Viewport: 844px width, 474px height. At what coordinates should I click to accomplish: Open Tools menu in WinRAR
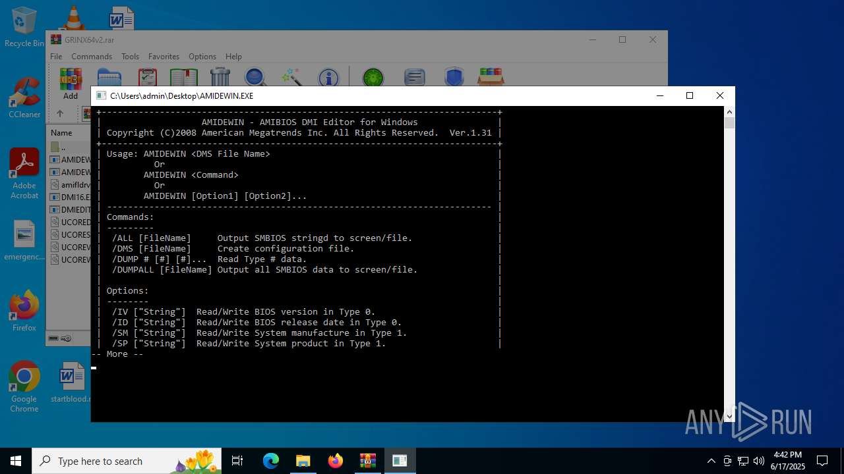click(130, 57)
